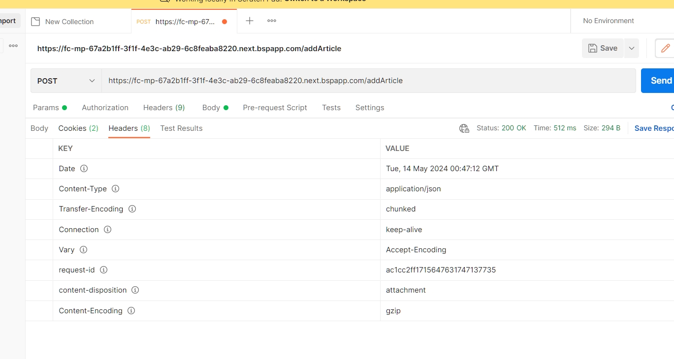Viewport: 674px width, 359px height.
Task: Click into the request URL field
Action: point(369,81)
